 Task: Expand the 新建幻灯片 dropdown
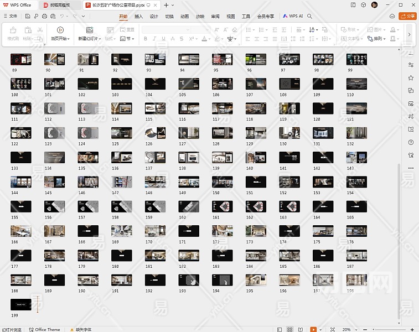[x=100, y=39]
